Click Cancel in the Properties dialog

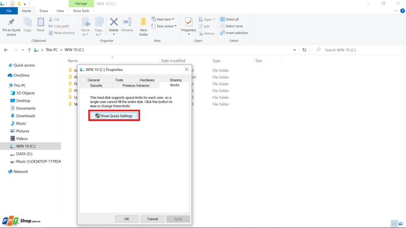point(153,219)
